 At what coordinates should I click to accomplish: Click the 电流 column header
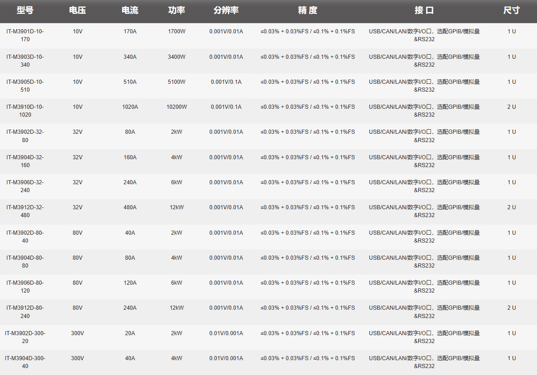click(x=130, y=10)
